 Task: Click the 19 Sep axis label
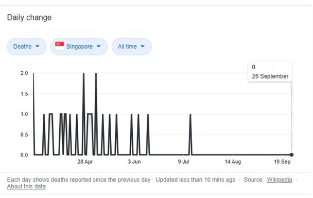[x=282, y=162]
